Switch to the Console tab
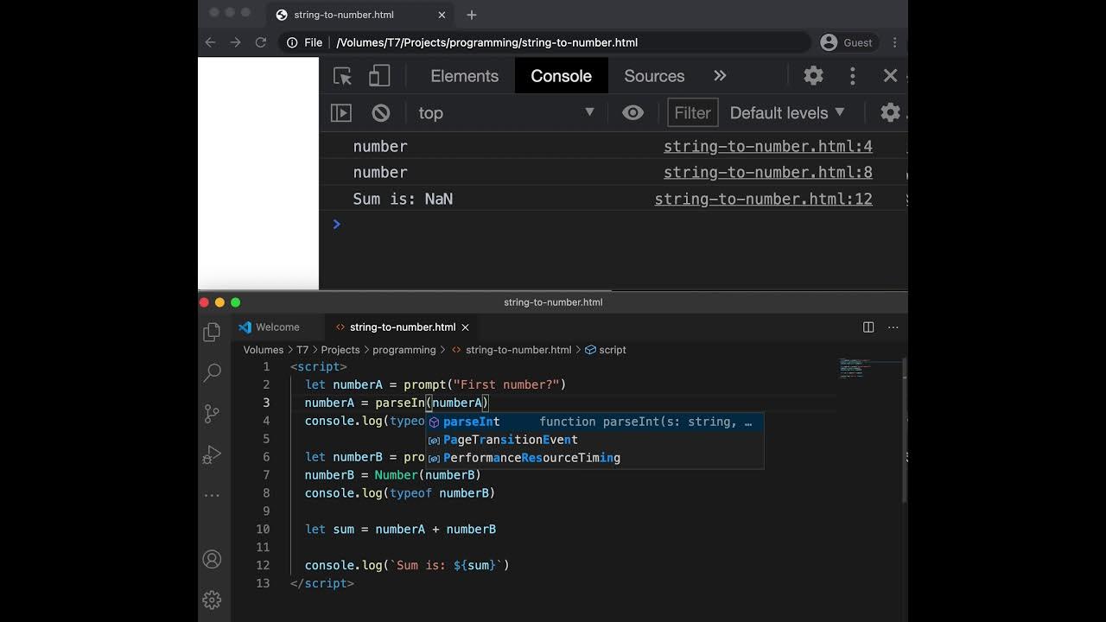The width and height of the screenshot is (1106, 622). [x=561, y=76]
